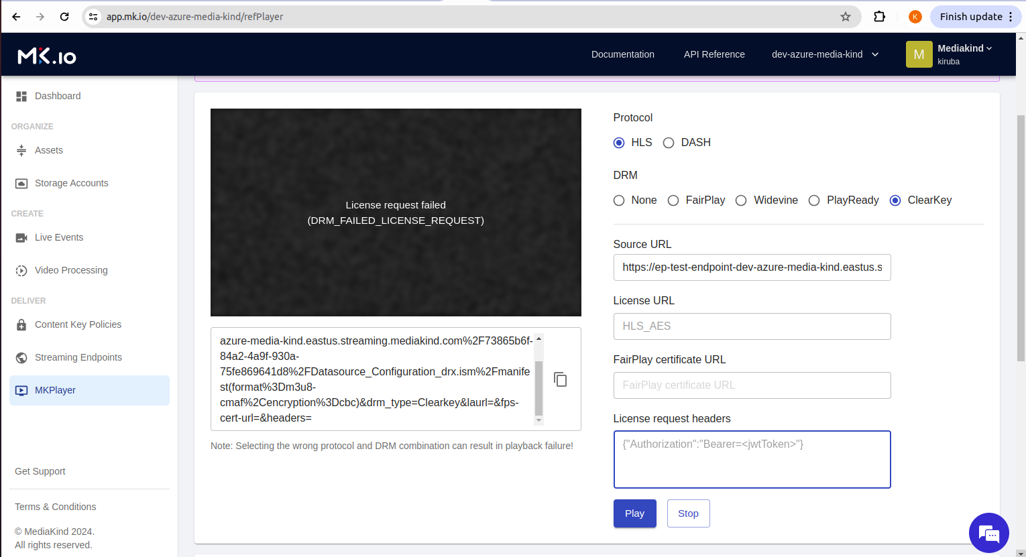
Task: Open Terms & Conditions
Action: 56,507
